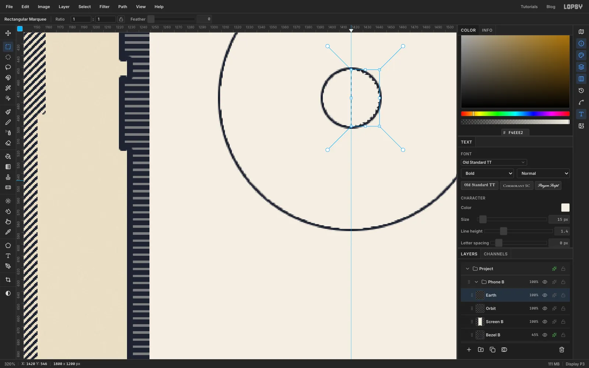
Task: Open the Layer menu
Action: [x=64, y=7]
